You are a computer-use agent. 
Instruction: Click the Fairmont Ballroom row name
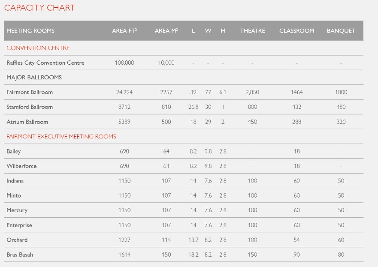pyautogui.click(x=30, y=92)
